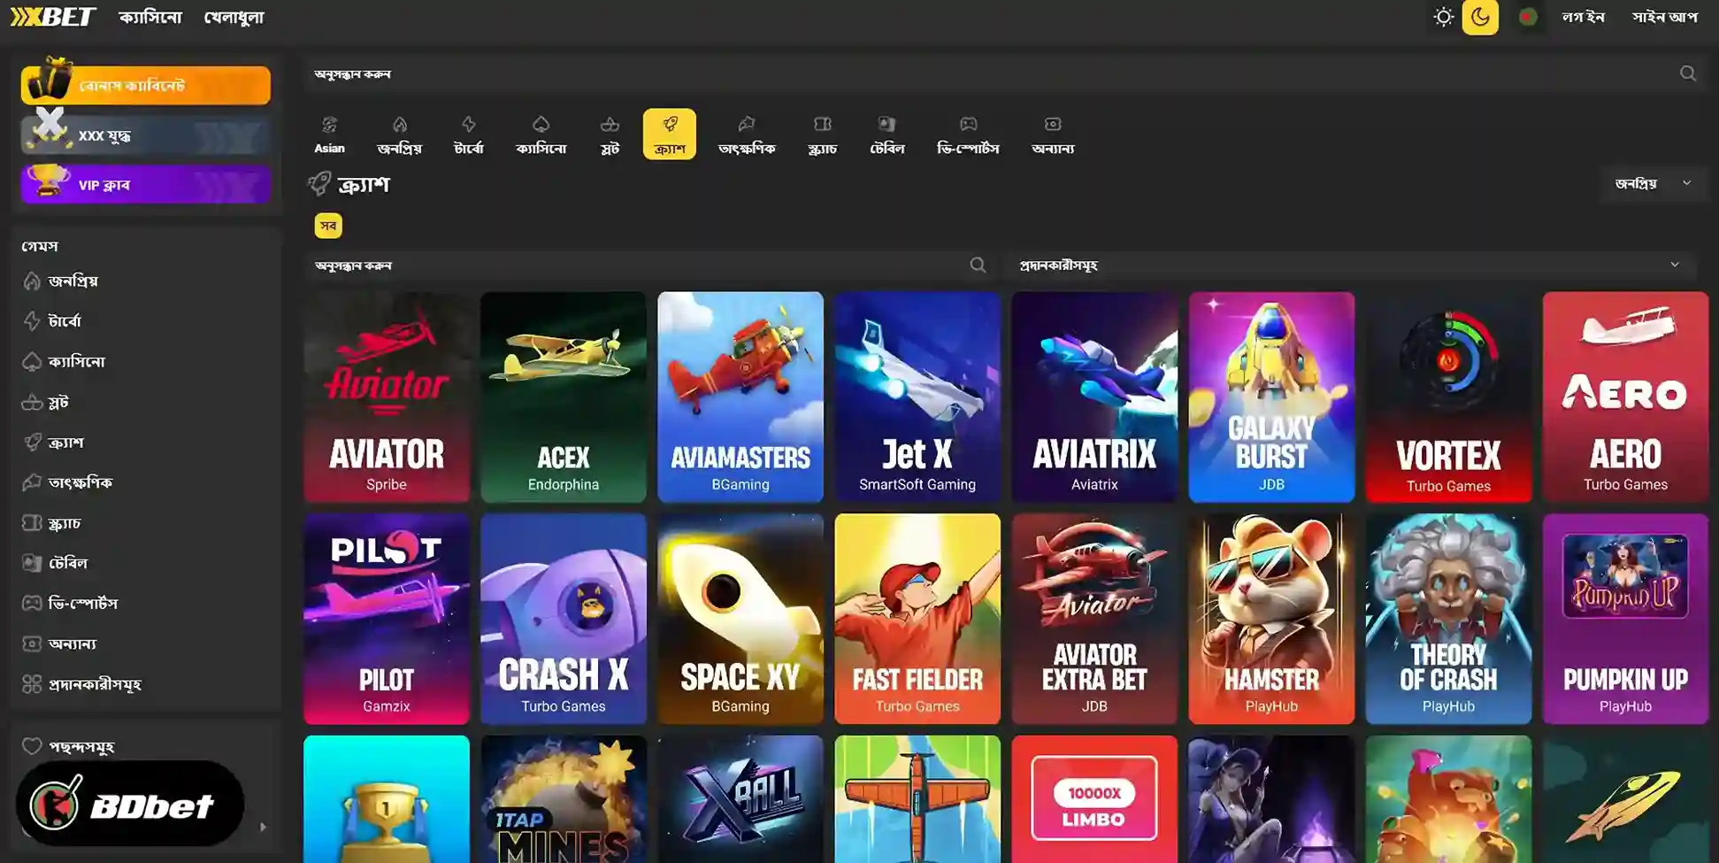This screenshot has height=863, width=1719.
Task: Switch to dark theme moon icon
Action: (1480, 17)
